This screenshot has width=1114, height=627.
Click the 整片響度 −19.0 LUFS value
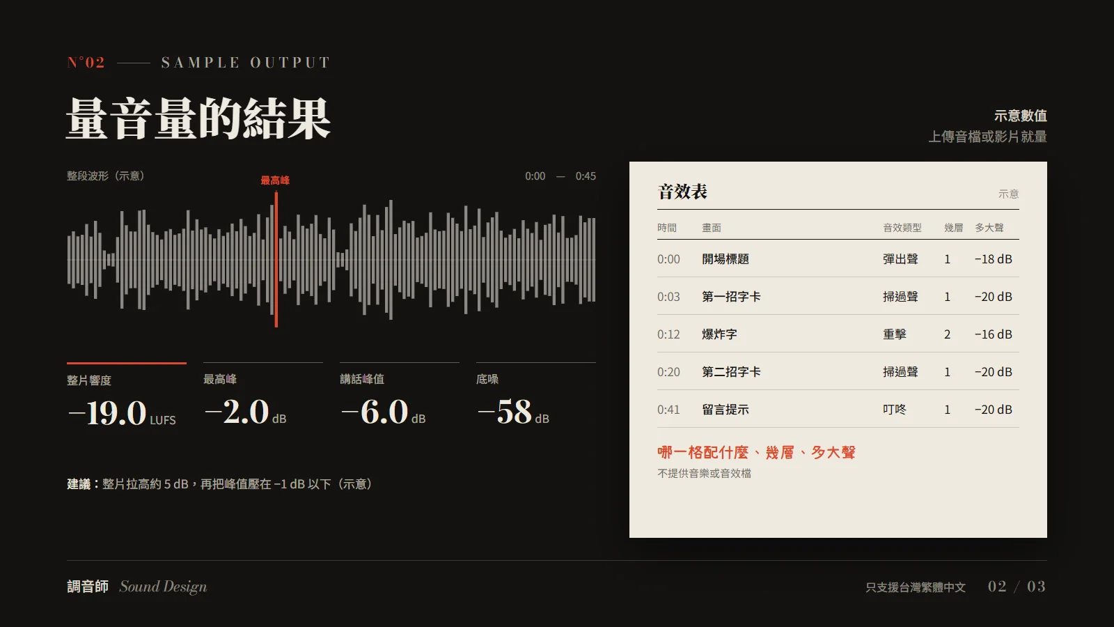click(123, 413)
